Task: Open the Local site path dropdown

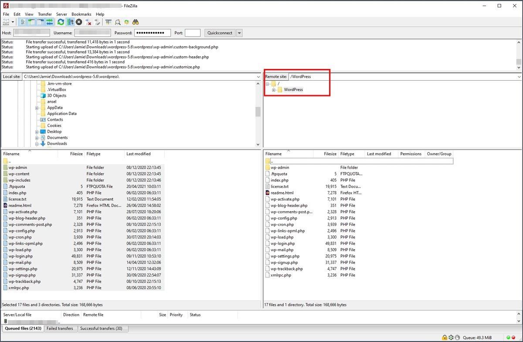Action: coord(258,76)
